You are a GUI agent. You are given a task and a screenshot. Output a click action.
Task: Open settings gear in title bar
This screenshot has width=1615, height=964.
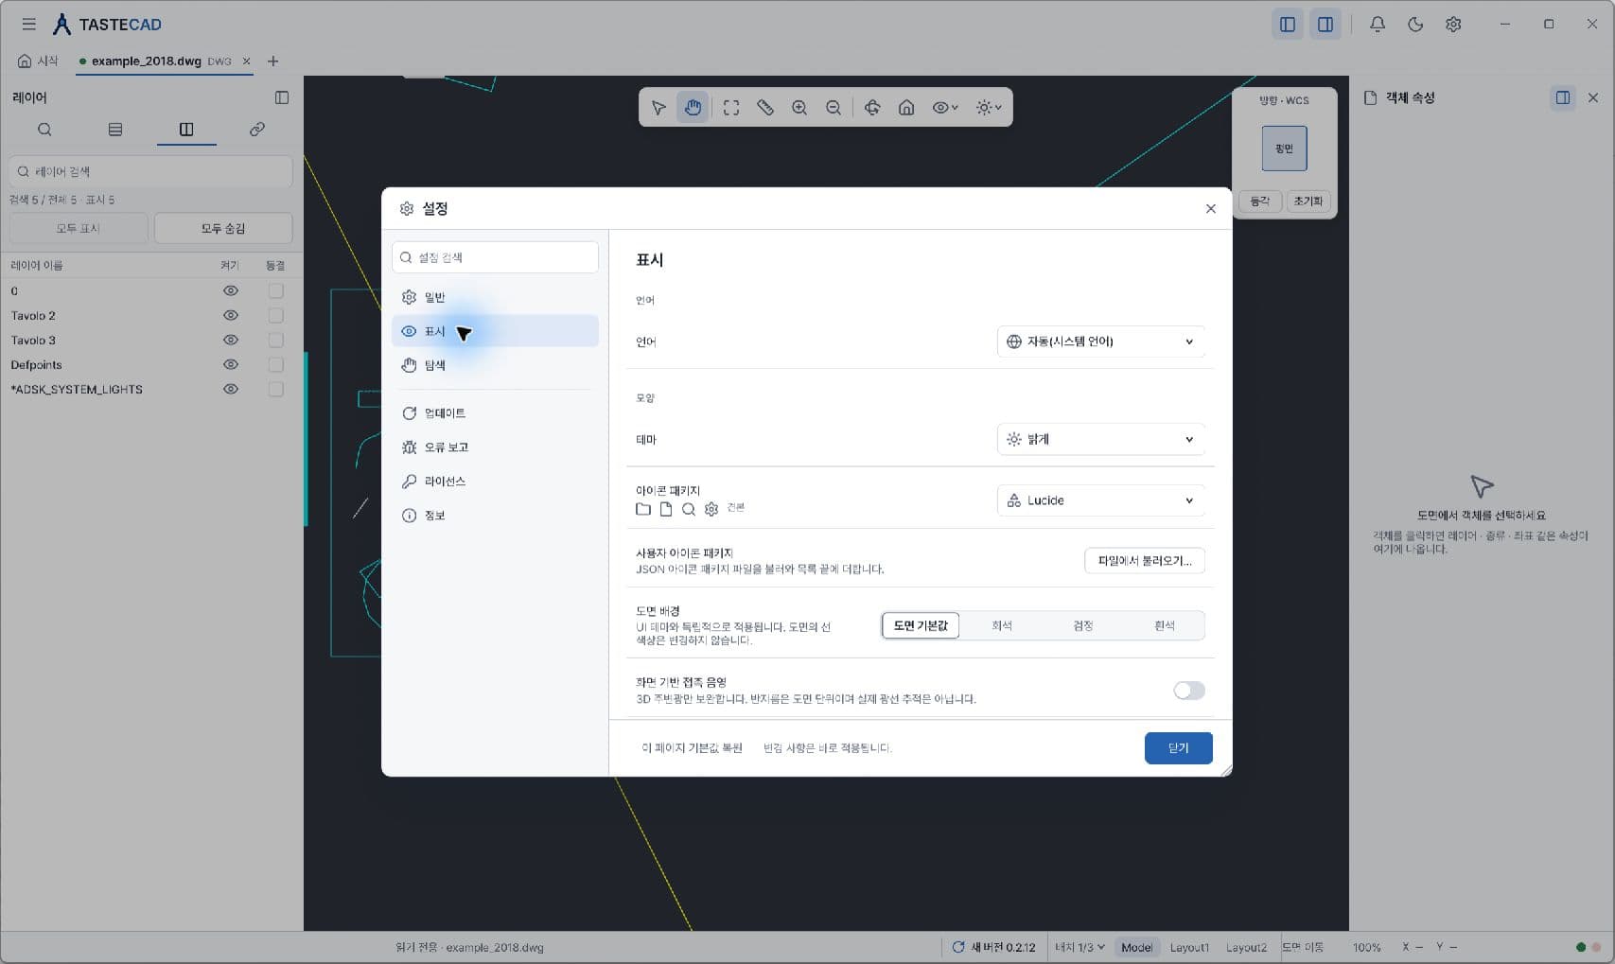tap(1453, 25)
